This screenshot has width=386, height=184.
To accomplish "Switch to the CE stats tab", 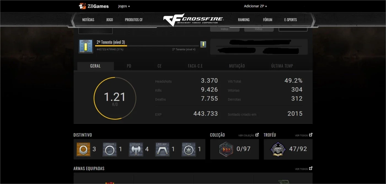I will pyautogui.click(x=159, y=66).
